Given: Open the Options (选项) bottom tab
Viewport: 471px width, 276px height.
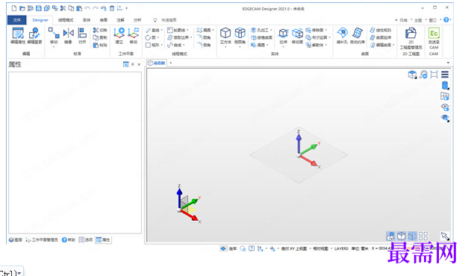Looking at the screenshot, I should [86, 239].
